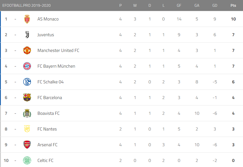Open the FC Schalke 04 logo
The width and height of the screenshot is (243, 167).
click(27, 82)
